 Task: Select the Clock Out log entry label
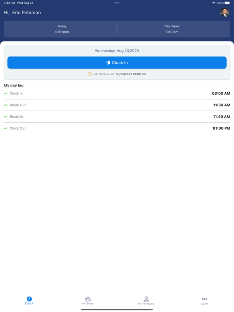coord(18,128)
